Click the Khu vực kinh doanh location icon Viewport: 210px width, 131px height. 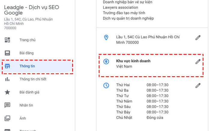[106, 61]
